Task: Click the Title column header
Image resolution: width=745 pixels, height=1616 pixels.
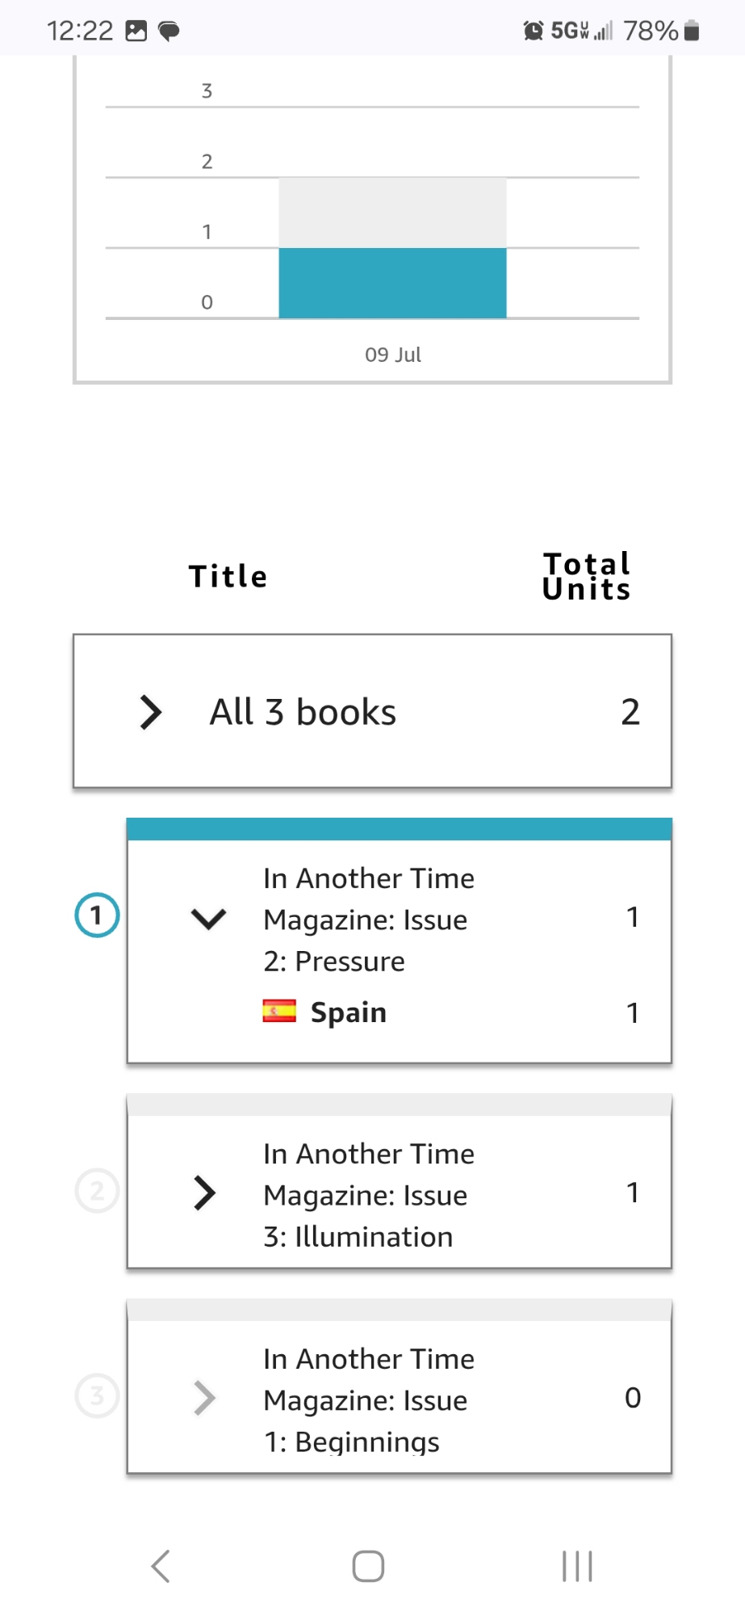Action: [x=228, y=577]
